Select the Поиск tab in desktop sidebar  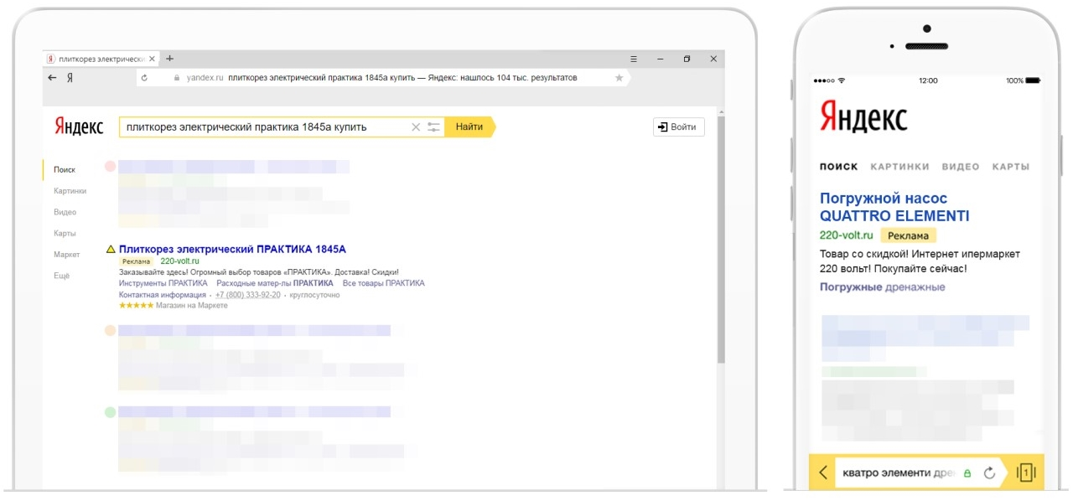[x=65, y=170]
